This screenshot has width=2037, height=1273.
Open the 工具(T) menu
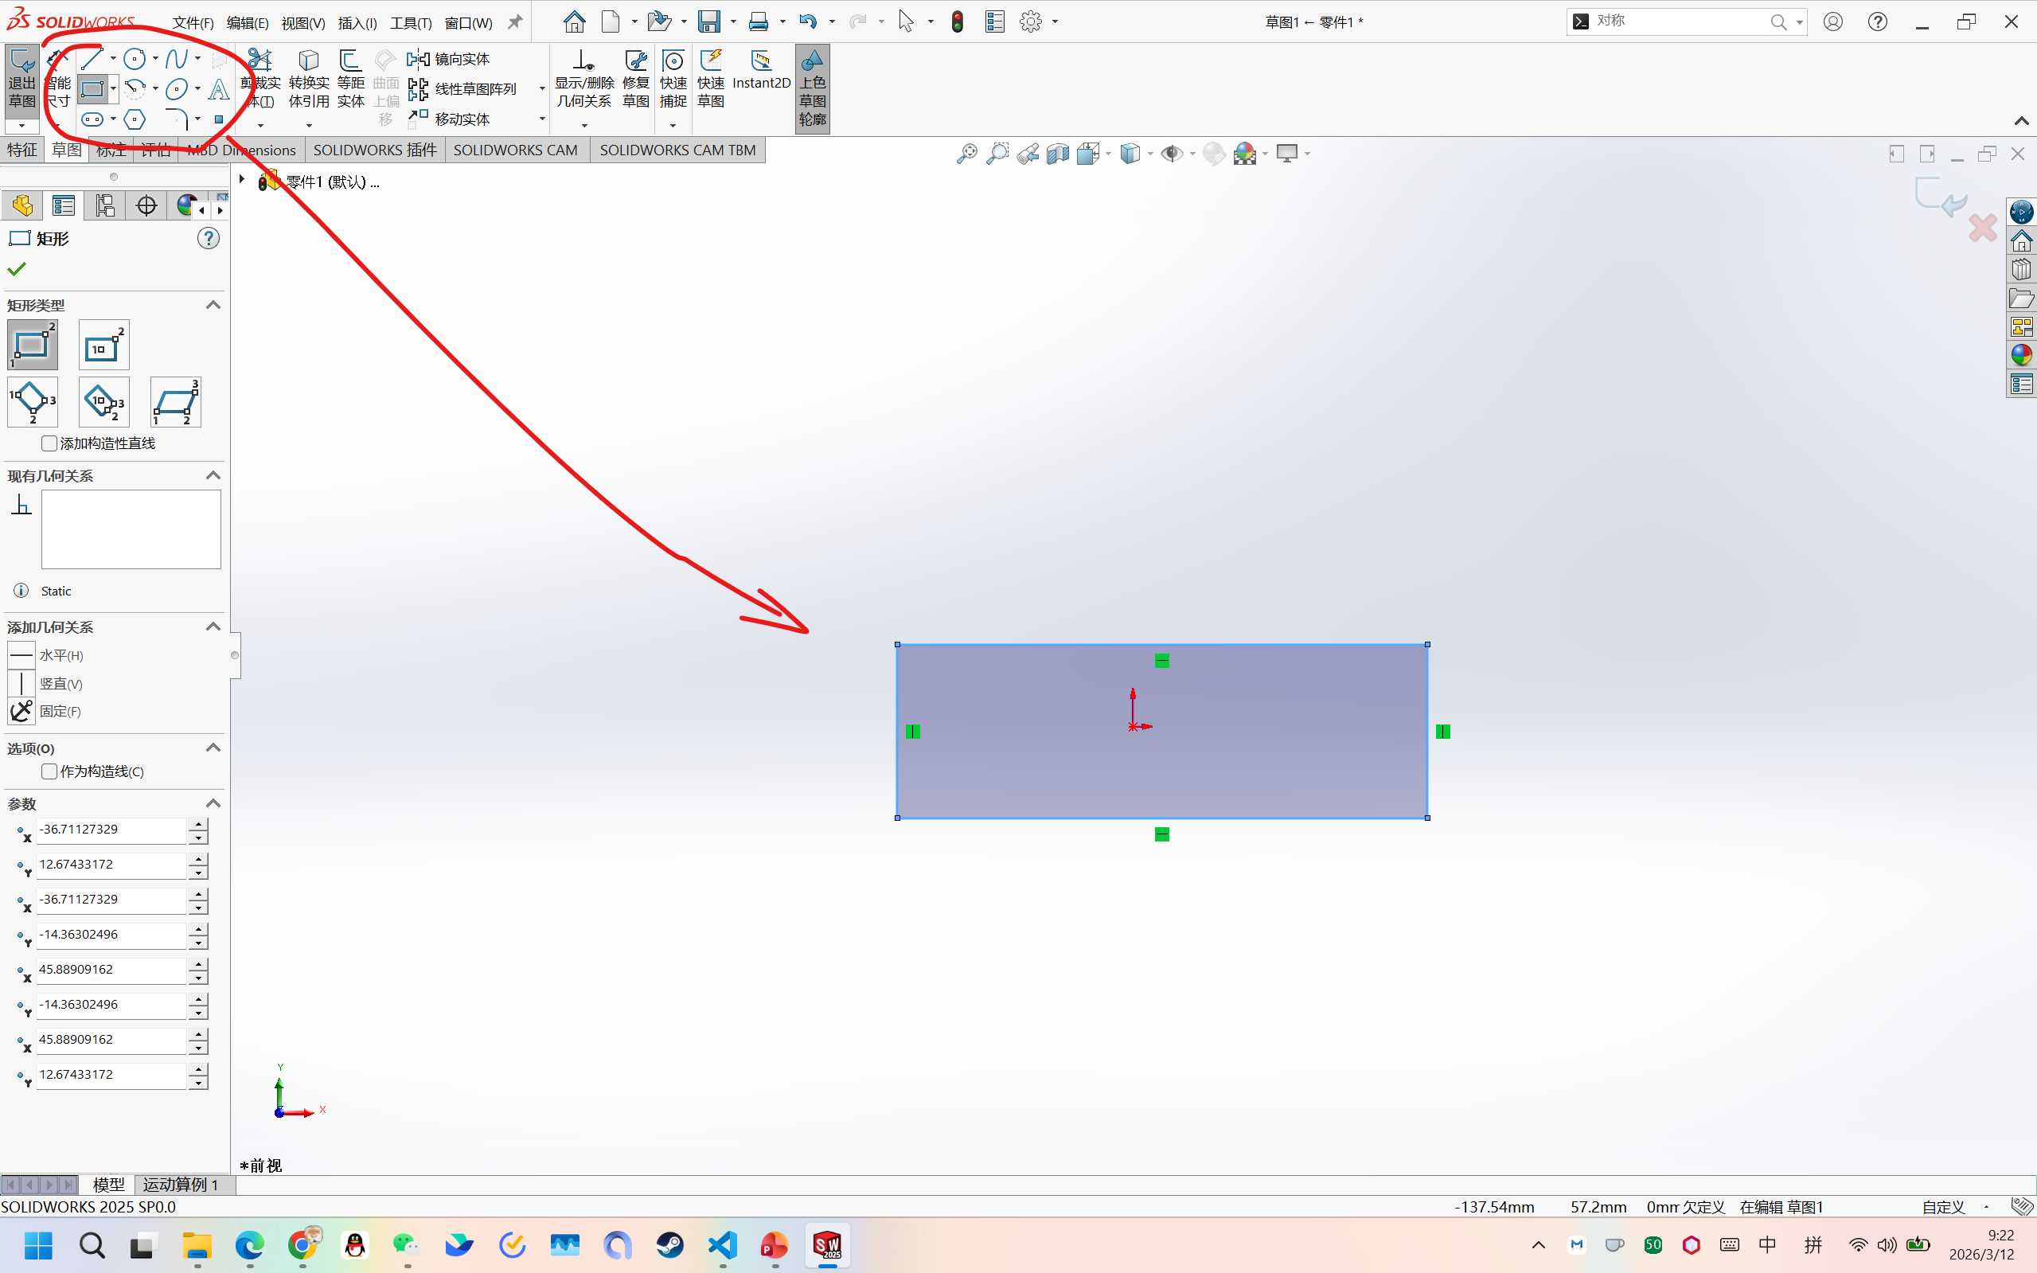pyautogui.click(x=410, y=23)
